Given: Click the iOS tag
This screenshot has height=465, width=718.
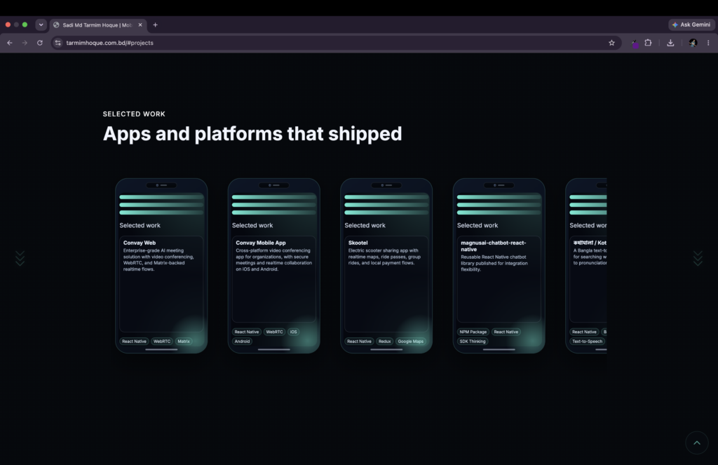Looking at the screenshot, I should tap(294, 332).
